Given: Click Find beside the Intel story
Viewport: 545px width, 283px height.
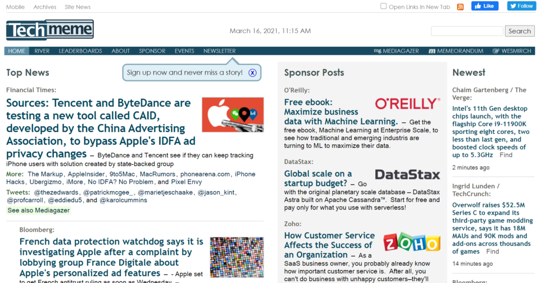Looking at the screenshot, I should [506, 155].
